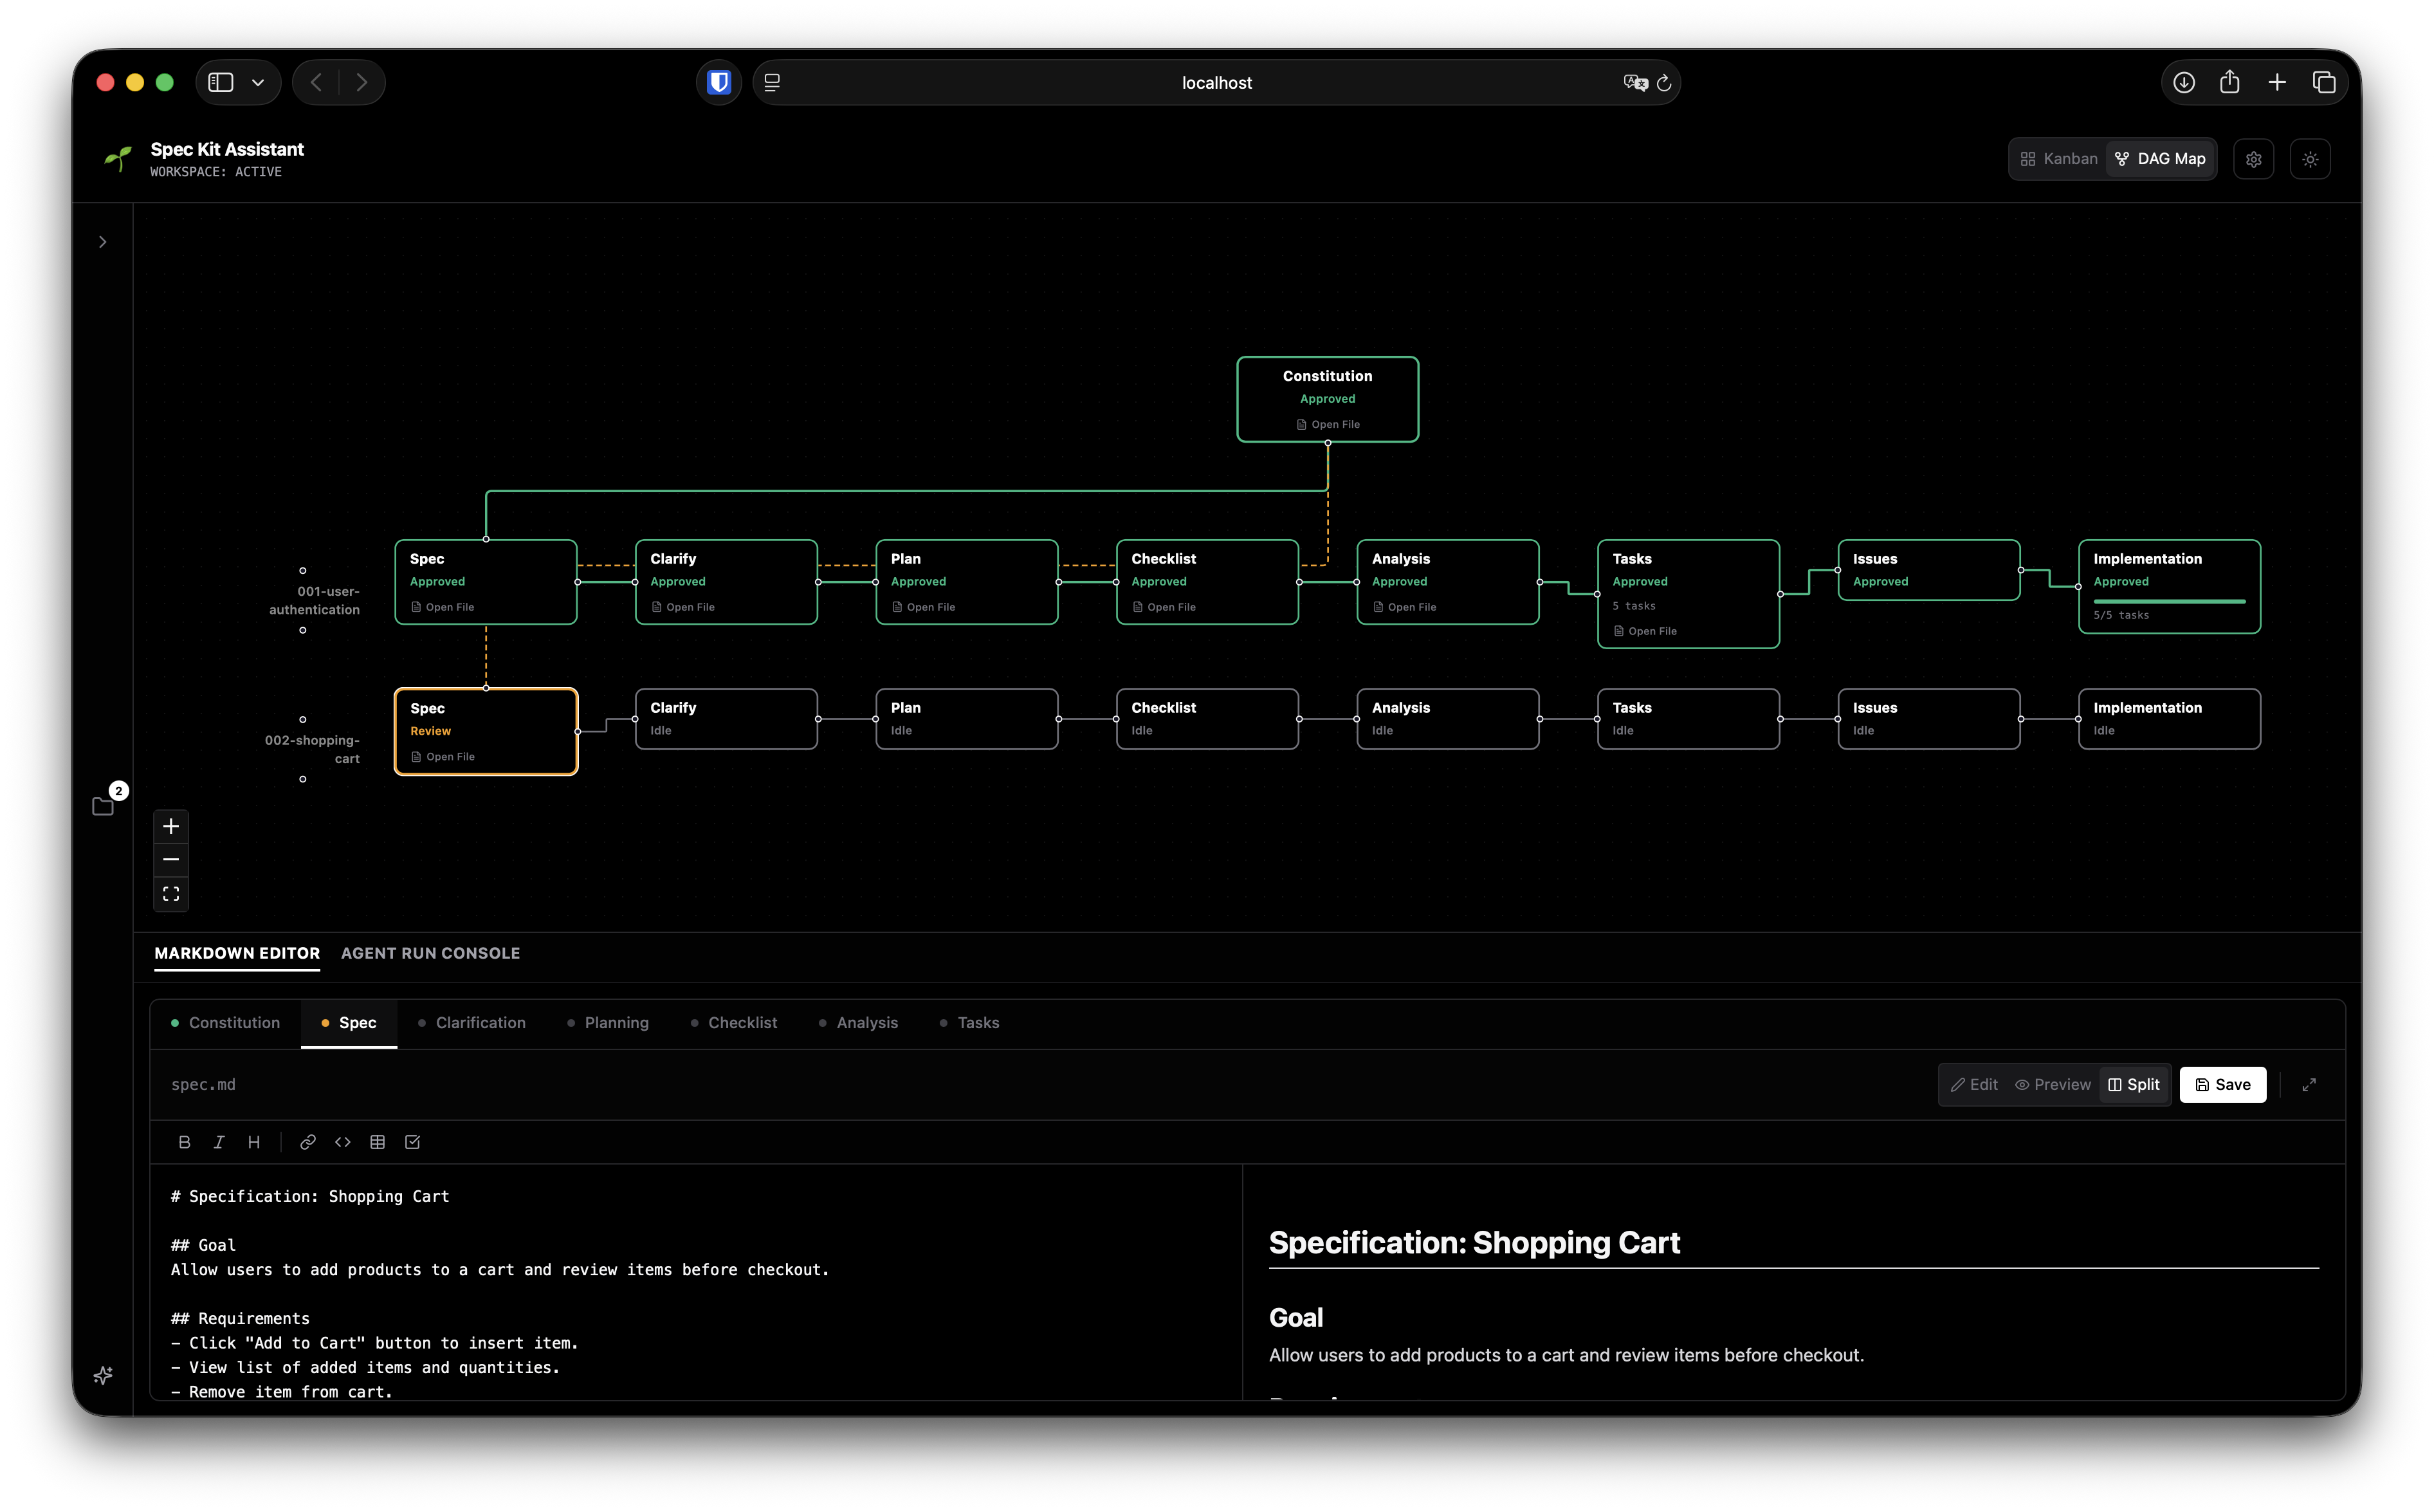This screenshot has width=2434, height=1512.
Task: Expand the editor to fullscreen
Action: [x=2309, y=1085]
